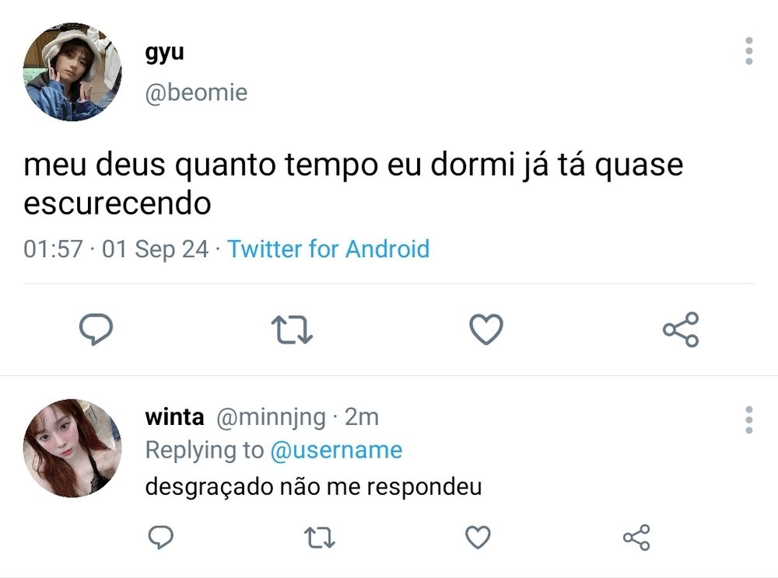Screen dimensions: 778x578
Task: Click the 01:57 · 01 Sep 24 timestamp
Action: pyautogui.click(x=116, y=249)
